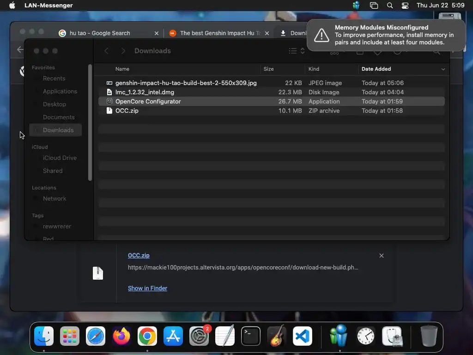The height and width of the screenshot is (355, 473).
Task: Open LAN Messenger dock icon
Action: point(340,336)
